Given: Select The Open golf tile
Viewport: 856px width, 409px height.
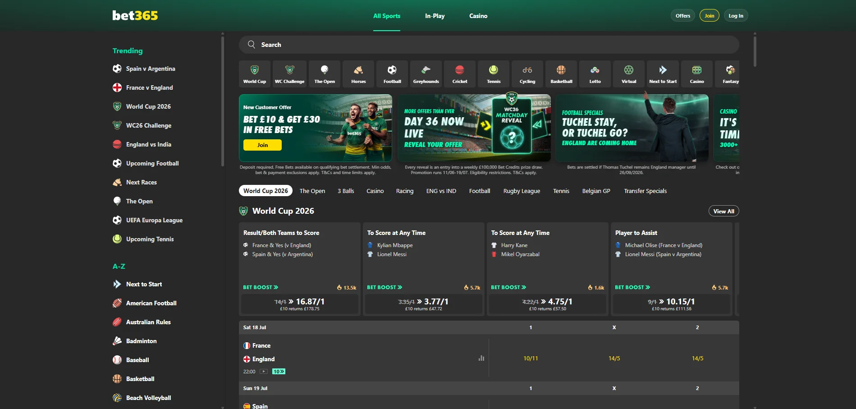Looking at the screenshot, I should (x=325, y=74).
